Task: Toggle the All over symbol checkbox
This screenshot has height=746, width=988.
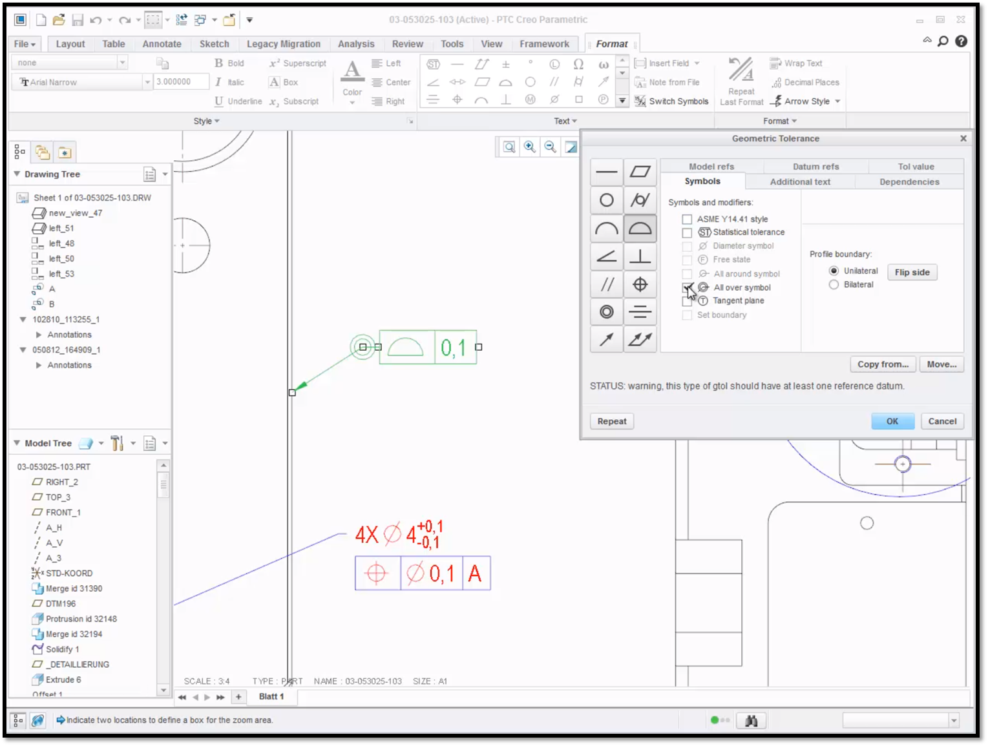Action: [687, 288]
